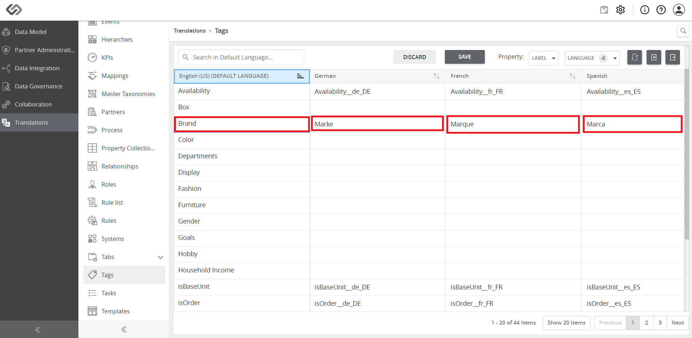Viewport: 692px width, 338px height.
Task: Open the Show 20 Items dropdown
Action: coord(566,323)
